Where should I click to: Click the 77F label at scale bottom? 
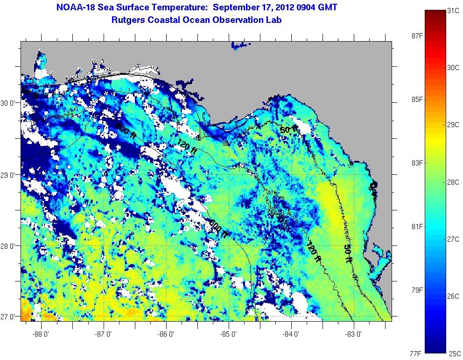coord(417,353)
